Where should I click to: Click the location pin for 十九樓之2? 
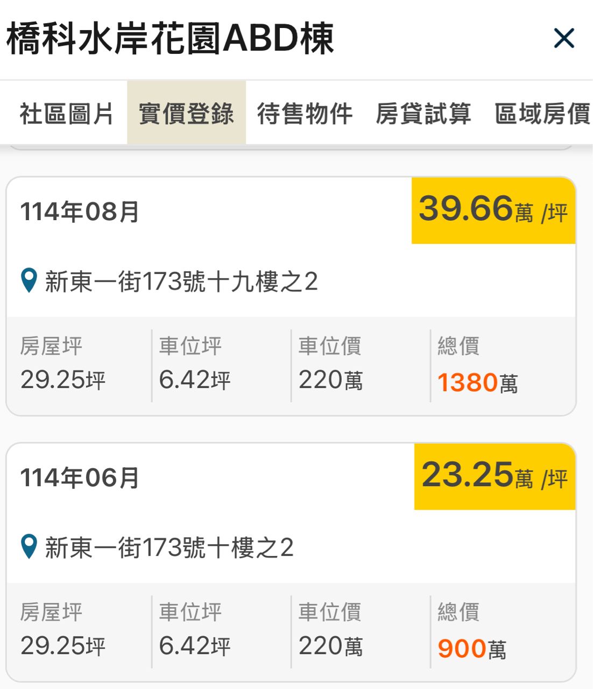tap(29, 280)
